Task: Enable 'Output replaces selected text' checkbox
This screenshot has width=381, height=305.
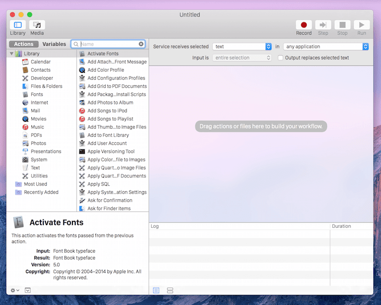Action: pyautogui.click(x=281, y=58)
